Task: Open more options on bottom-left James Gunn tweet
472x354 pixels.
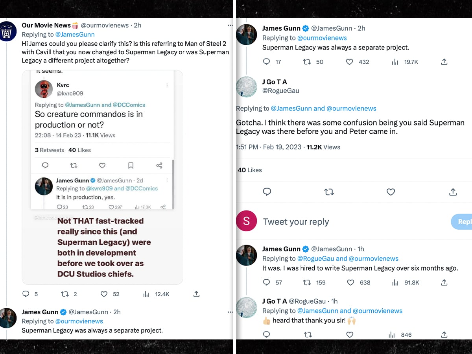Action: (230, 312)
